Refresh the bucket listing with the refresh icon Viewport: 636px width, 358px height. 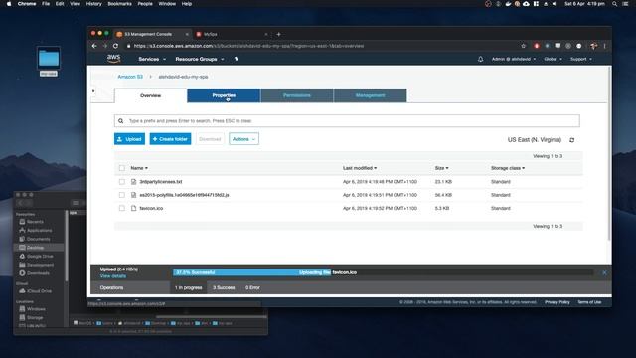tap(572, 140)
